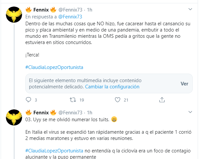Expand the first tweet's options chevron
The height and width of the screenshot is (159, 199).
[190, 9]
